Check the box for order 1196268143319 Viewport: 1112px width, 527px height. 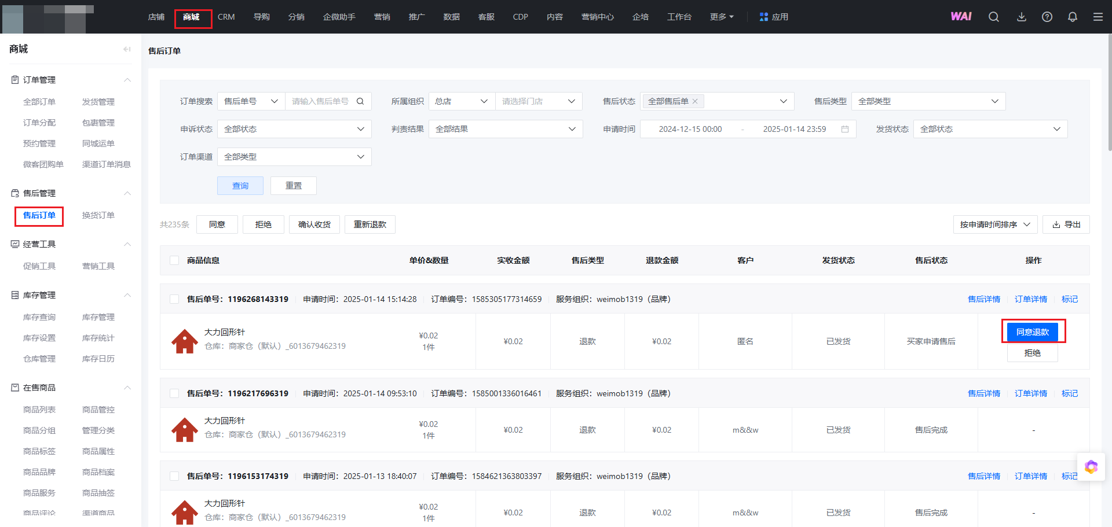coord(174,299)
